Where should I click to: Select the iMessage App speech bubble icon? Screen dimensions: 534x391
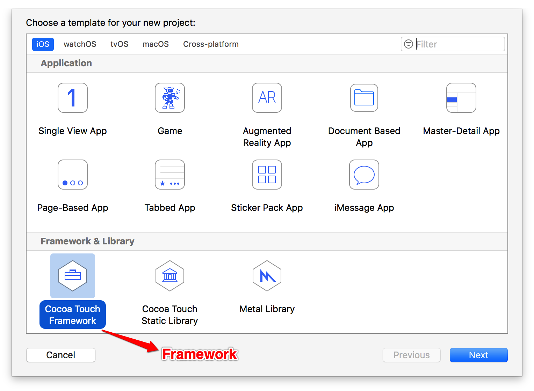pyautogui.click(x=364, y=175)
